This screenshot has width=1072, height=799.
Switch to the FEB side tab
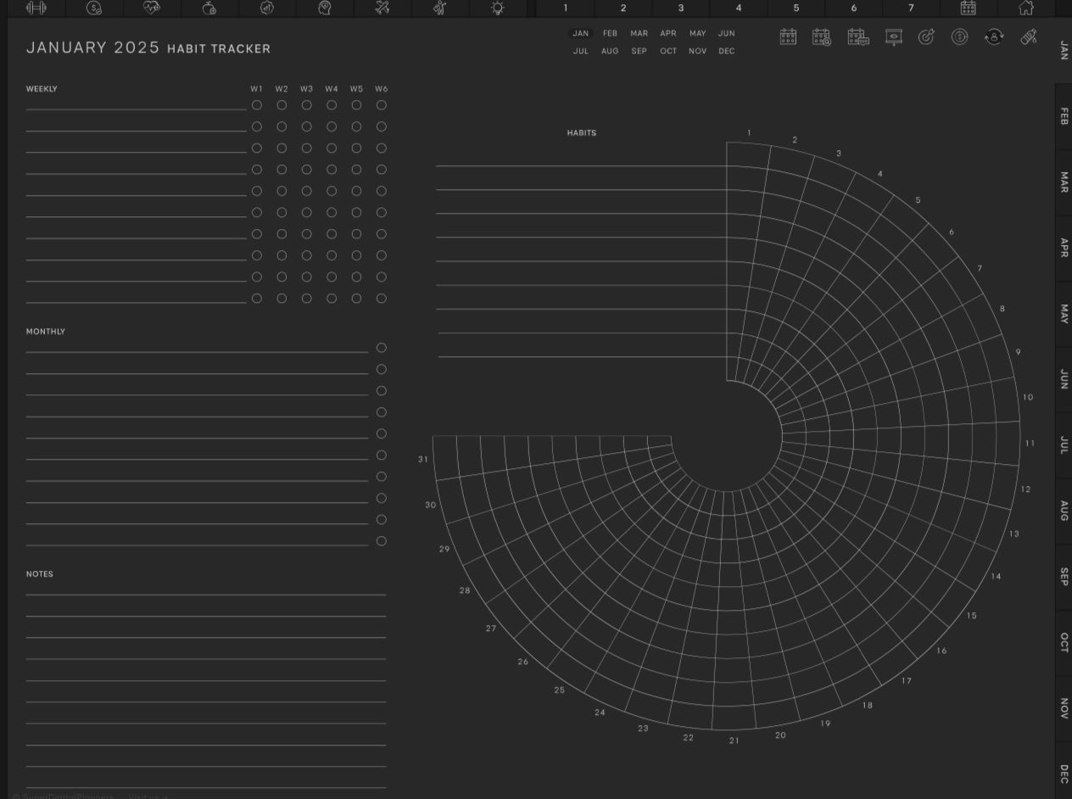click(1064, 116)
